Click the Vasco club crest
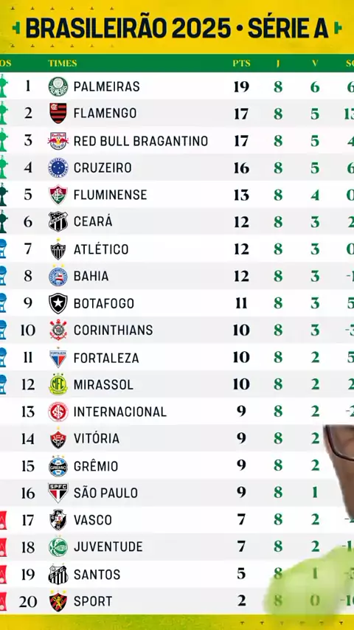354x630 pixels. (x=58, y=520)
